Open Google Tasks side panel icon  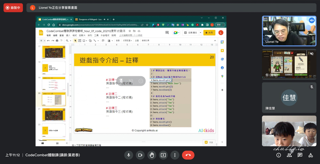(x=222, y=59)
